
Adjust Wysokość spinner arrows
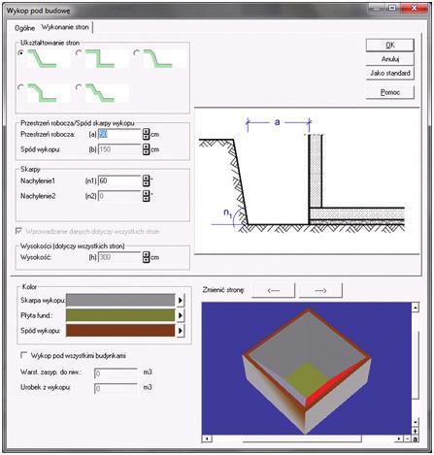pyautogui.click(x=147, y=257)
